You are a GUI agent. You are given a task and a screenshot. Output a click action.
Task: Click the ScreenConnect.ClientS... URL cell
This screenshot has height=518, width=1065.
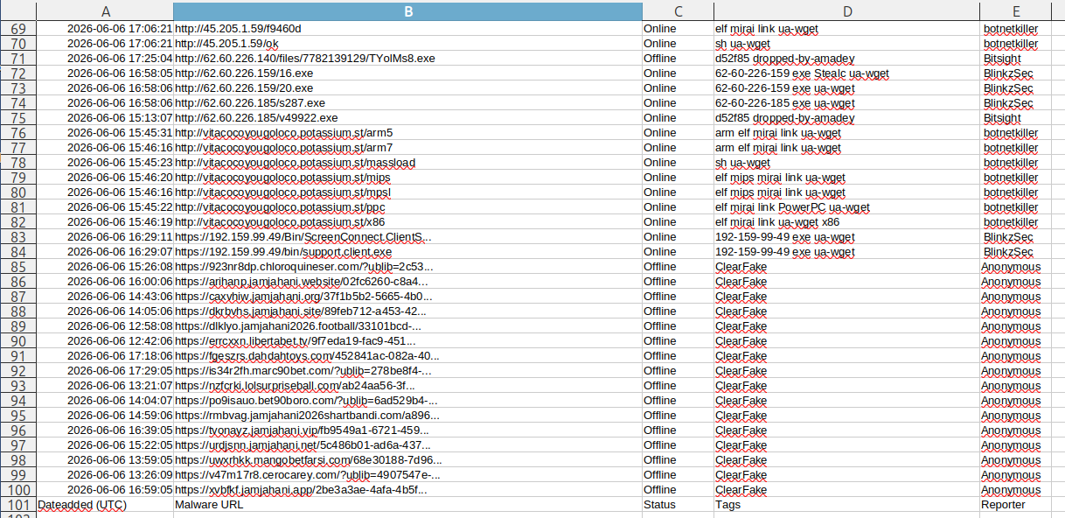point(407,237)
